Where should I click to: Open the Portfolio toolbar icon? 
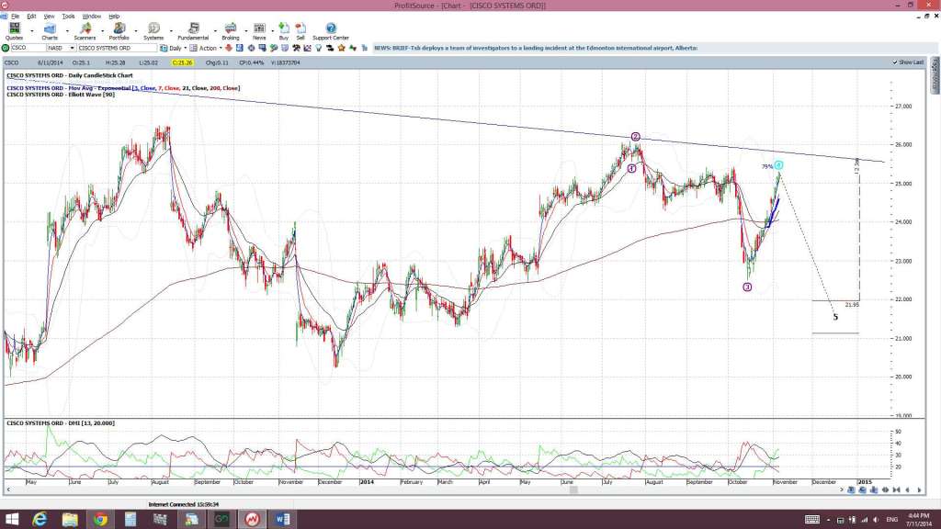[119, 31]
